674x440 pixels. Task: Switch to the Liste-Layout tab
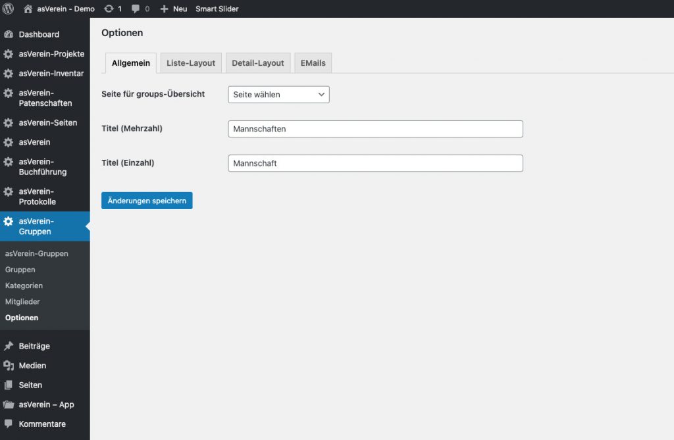pos(191,62)
